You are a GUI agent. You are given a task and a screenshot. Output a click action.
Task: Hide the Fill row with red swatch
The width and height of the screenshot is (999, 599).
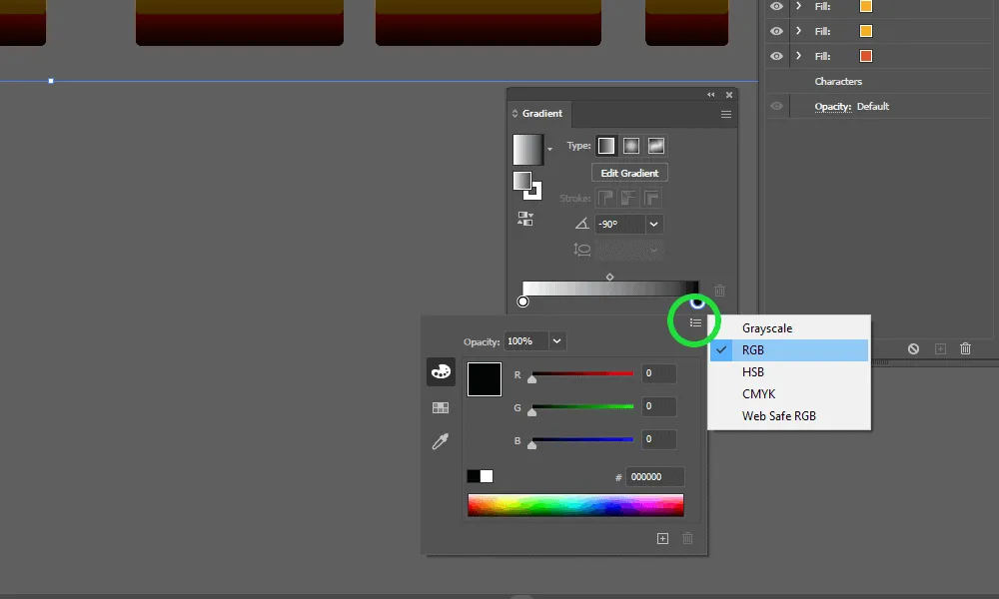(776, 56)
